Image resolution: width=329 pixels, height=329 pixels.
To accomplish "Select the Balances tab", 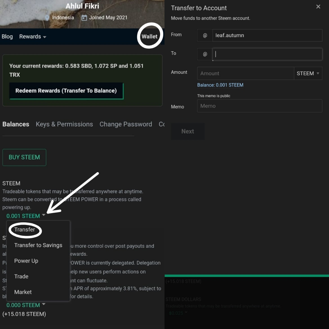I will 16,124.
